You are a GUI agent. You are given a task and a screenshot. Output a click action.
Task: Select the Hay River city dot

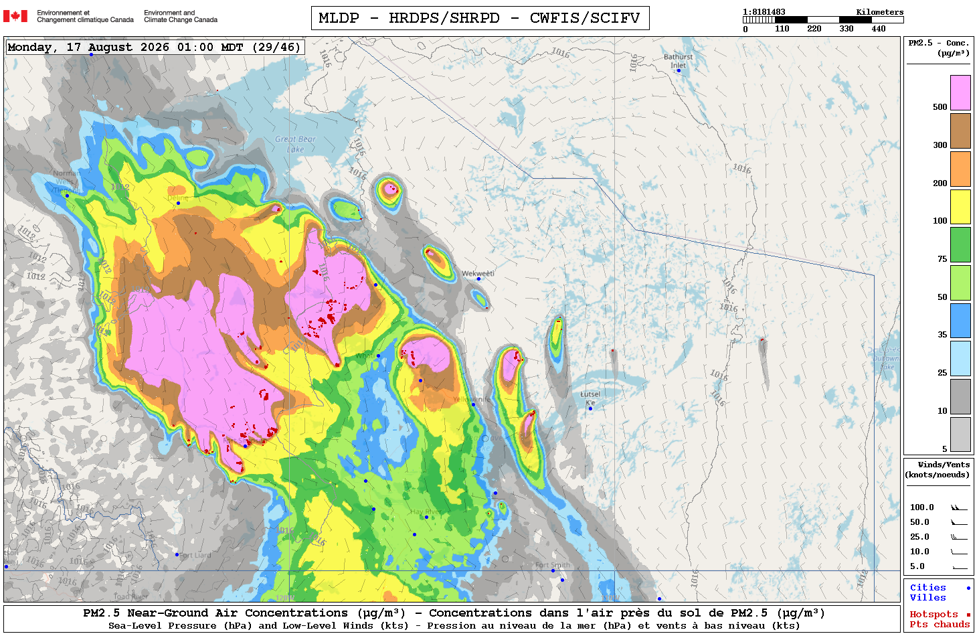[426, 517]
